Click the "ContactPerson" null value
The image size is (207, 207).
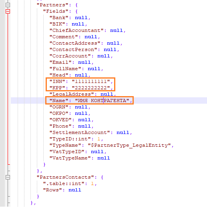[110, 49]
